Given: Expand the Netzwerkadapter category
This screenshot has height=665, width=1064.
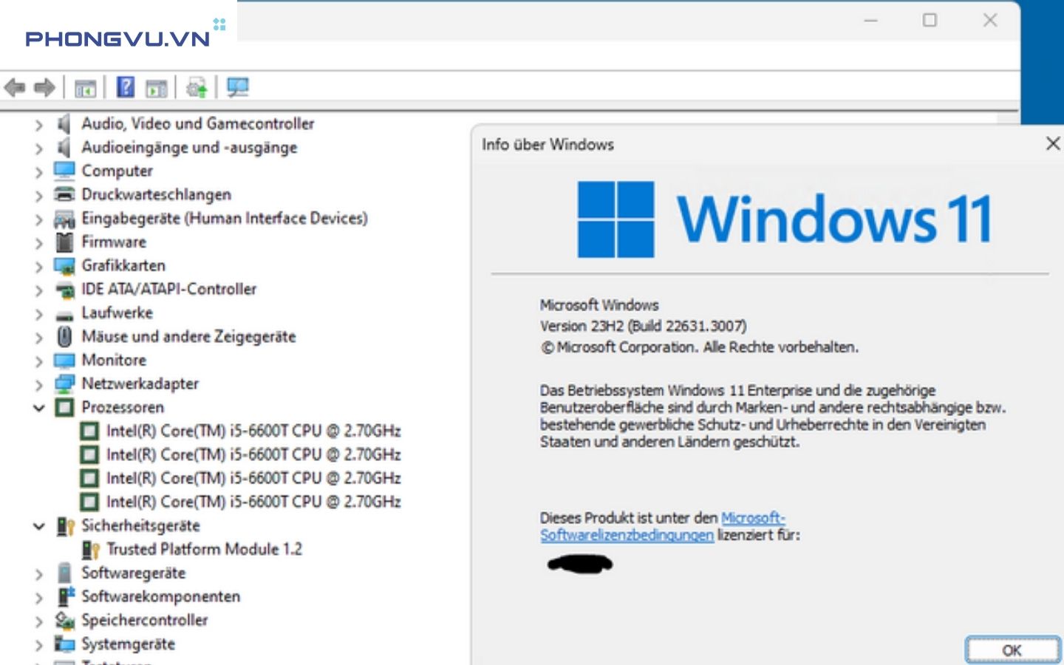Looking at the screenshot, I should [38, 383].
